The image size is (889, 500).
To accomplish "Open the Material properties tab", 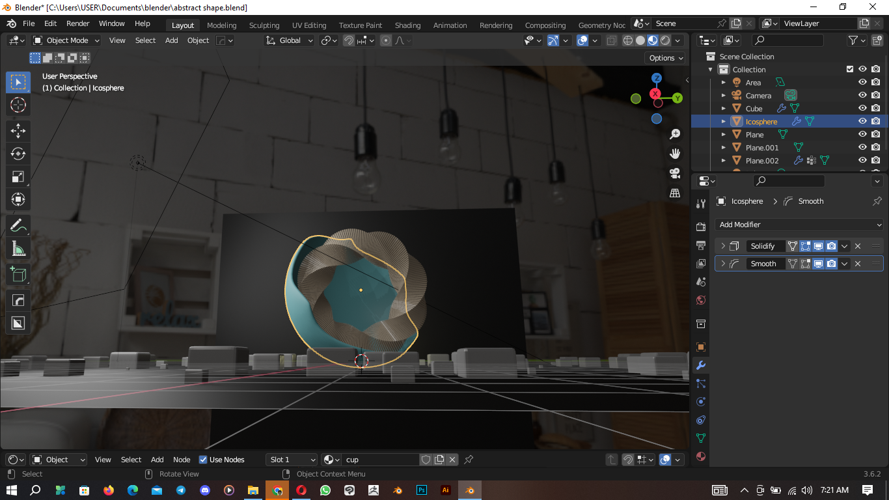I will click(x=701, y=456).
